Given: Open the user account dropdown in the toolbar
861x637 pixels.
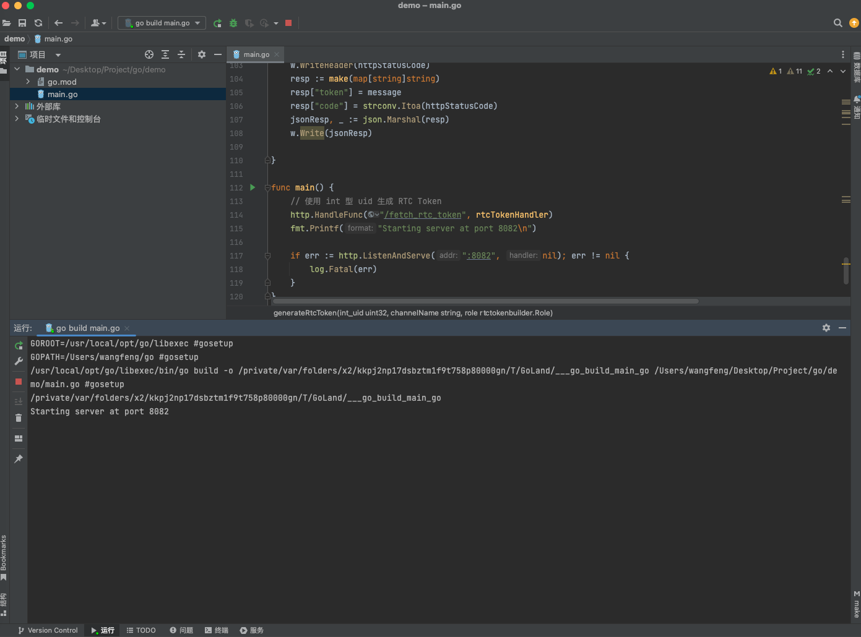Looking at the screenshot, I should point(98,23).
